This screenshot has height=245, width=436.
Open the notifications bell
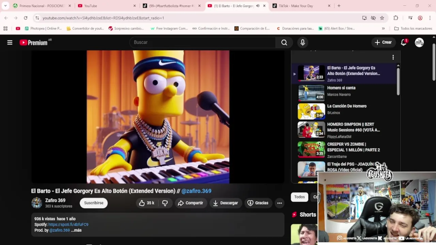pos(404,42)
